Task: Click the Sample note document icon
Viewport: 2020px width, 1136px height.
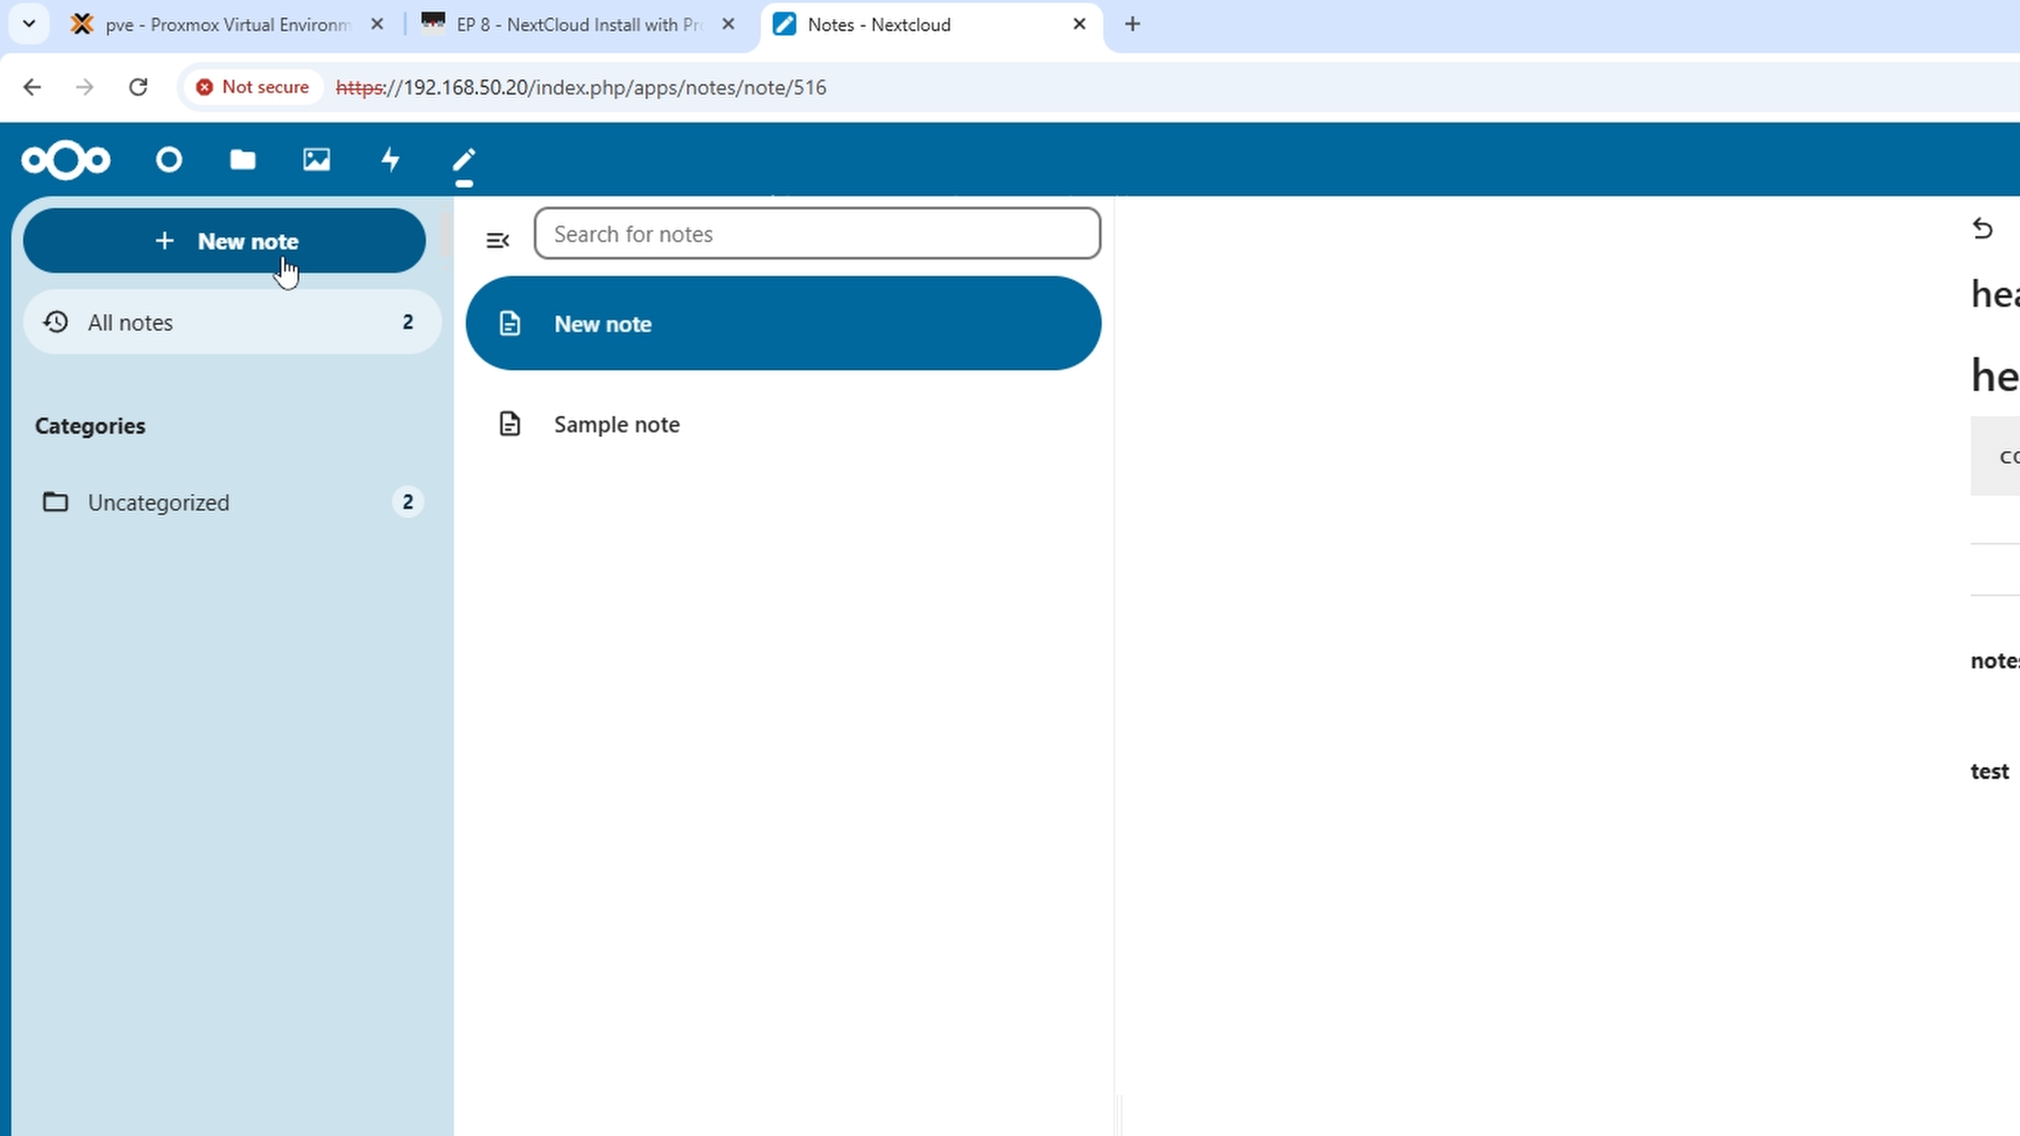Action: tap(510, 424)
